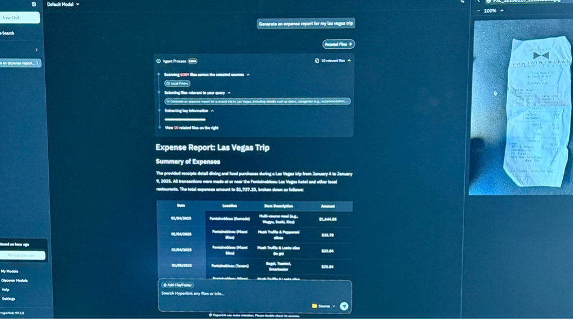Click the Bagel, Toasted, Smartwater cell
The width and height of the screenshot is (574, 320).
pos(278,267)
